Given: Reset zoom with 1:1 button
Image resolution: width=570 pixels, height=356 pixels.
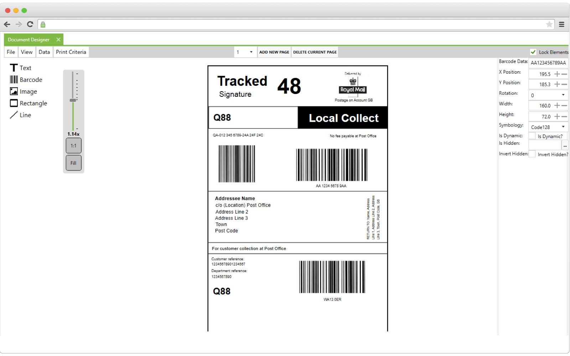Looking at the screenshot, I should [x=73, y=146].
